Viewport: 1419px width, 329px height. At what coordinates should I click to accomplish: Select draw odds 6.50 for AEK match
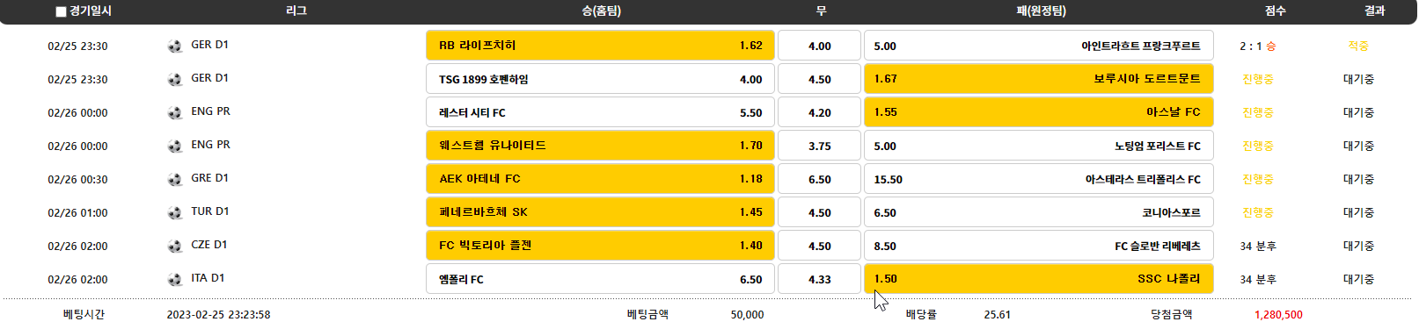pyautogui.click(x=819, y=179)
